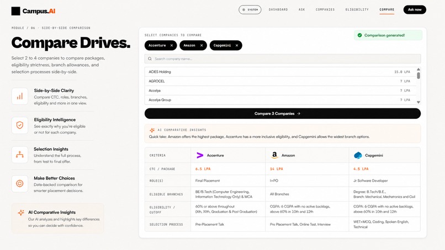Click the 6.5 LPA Accenture package value
Screen dimensions: 445x250
click(x=203, y=169)
